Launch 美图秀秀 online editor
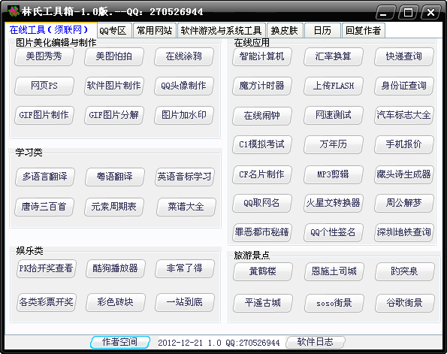The height and width of the screenshot is (354, 447). (44, 56)
